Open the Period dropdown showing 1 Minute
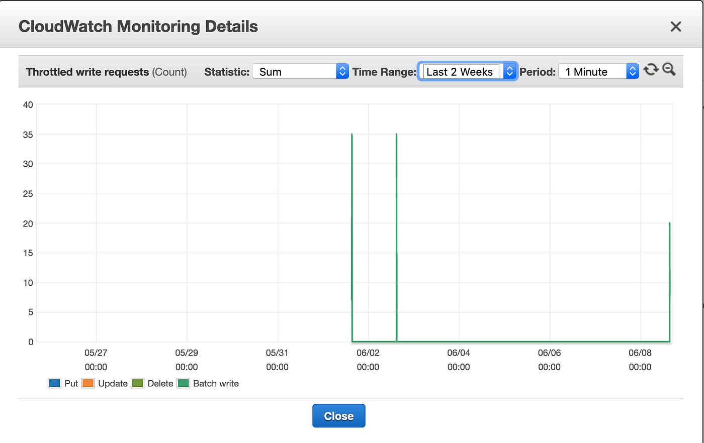 coord(598,71)
